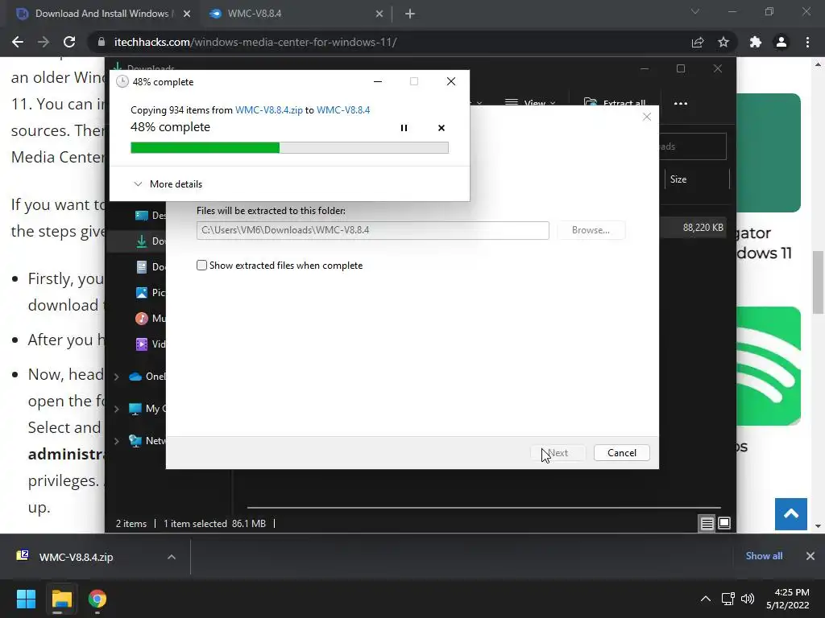Open Chrome from the taskbar
This screenshot has width=825, height=618.
(97, 599)
